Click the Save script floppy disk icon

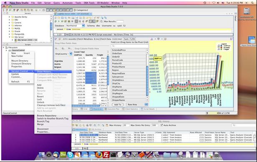coord(62,18)
